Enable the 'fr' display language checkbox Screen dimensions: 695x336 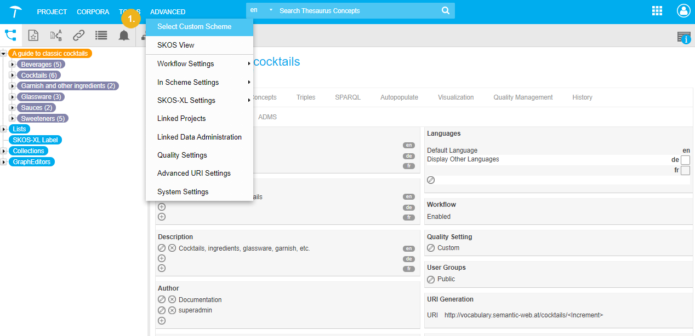[x=685, y=170]
